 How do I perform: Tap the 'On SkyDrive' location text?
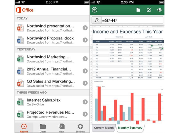click(35, 104)
